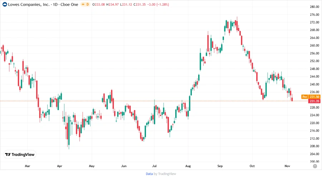The height and width of the screenshot is (178, 322).
Task: Click the 212.00 price axis label
Action: 314,138
